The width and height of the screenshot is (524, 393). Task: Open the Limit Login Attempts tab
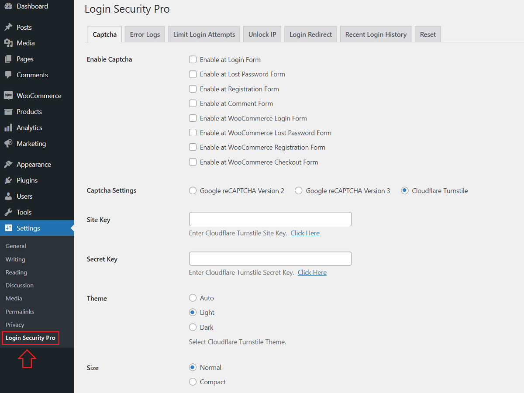(x=204, y=34)
